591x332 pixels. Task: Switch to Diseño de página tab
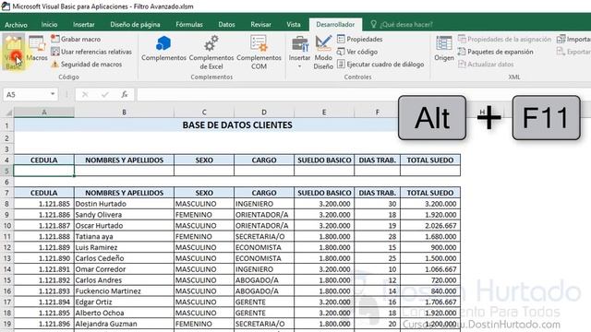(135, 25)
